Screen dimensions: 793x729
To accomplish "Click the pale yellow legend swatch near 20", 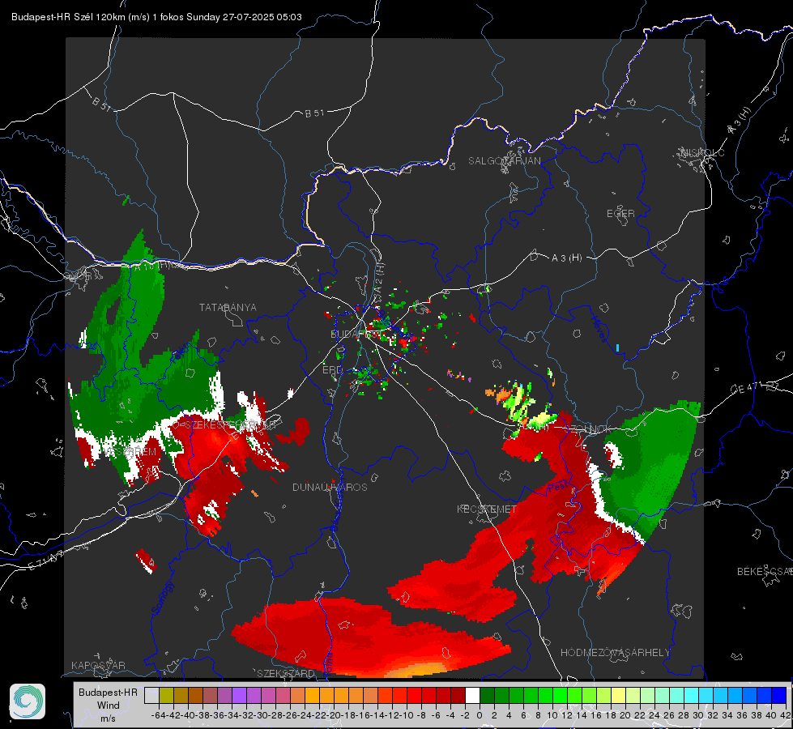I will pyautogui.click(x=619, y=696).
